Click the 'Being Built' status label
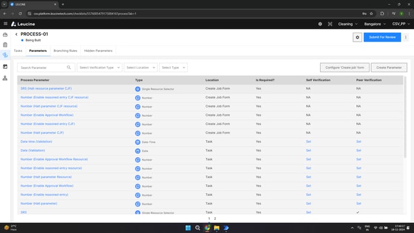Viewport: 414px width, 233px height. coord(33,40)
